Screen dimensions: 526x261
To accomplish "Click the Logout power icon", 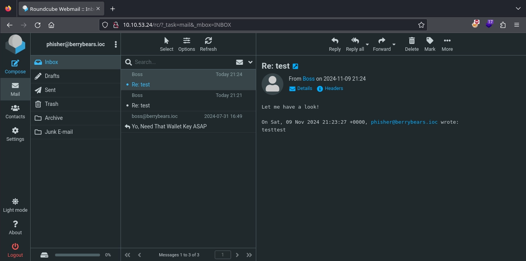I will click(x=15, y=247).
